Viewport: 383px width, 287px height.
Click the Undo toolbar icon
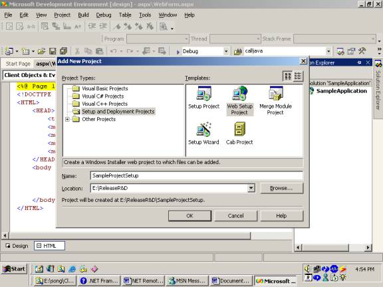click(113, 51)
